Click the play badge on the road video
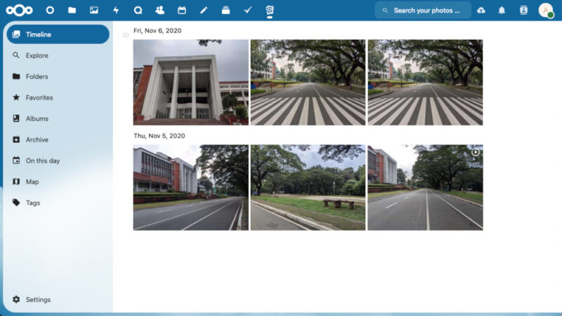 coord(476,152)
